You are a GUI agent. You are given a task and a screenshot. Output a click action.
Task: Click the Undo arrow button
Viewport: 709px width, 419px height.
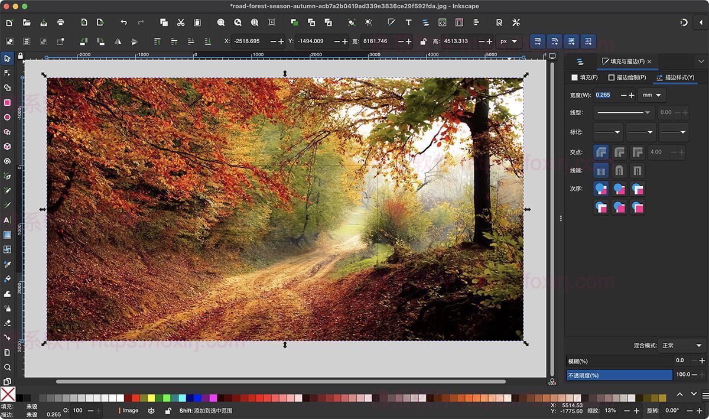(x=123, y=22)
